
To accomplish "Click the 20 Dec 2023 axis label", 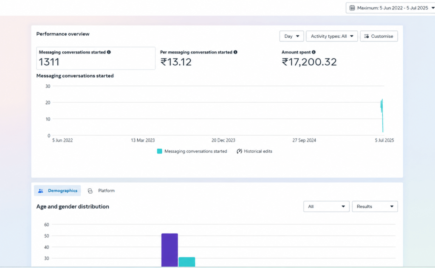I will coord(223,140).
